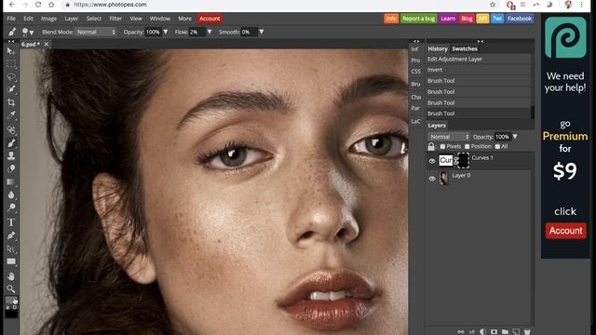Open the Layer menu

point(71,19)
